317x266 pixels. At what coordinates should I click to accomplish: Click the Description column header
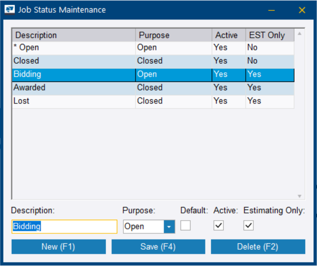(73, 35)
